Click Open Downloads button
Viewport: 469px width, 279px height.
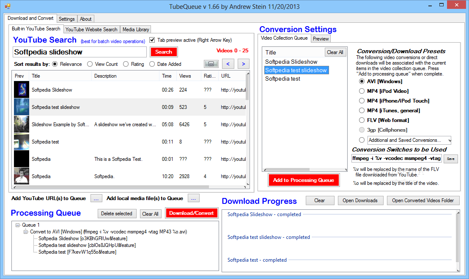tap(360, 200)
